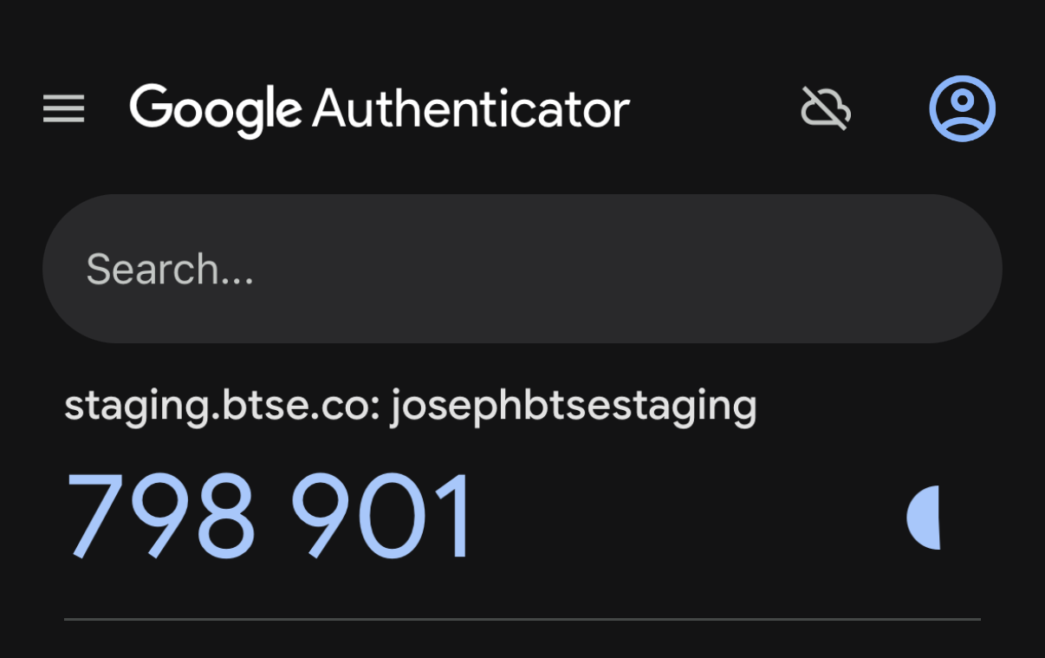
Task: Click the divider line below the code
Action: tap(522, 619)
